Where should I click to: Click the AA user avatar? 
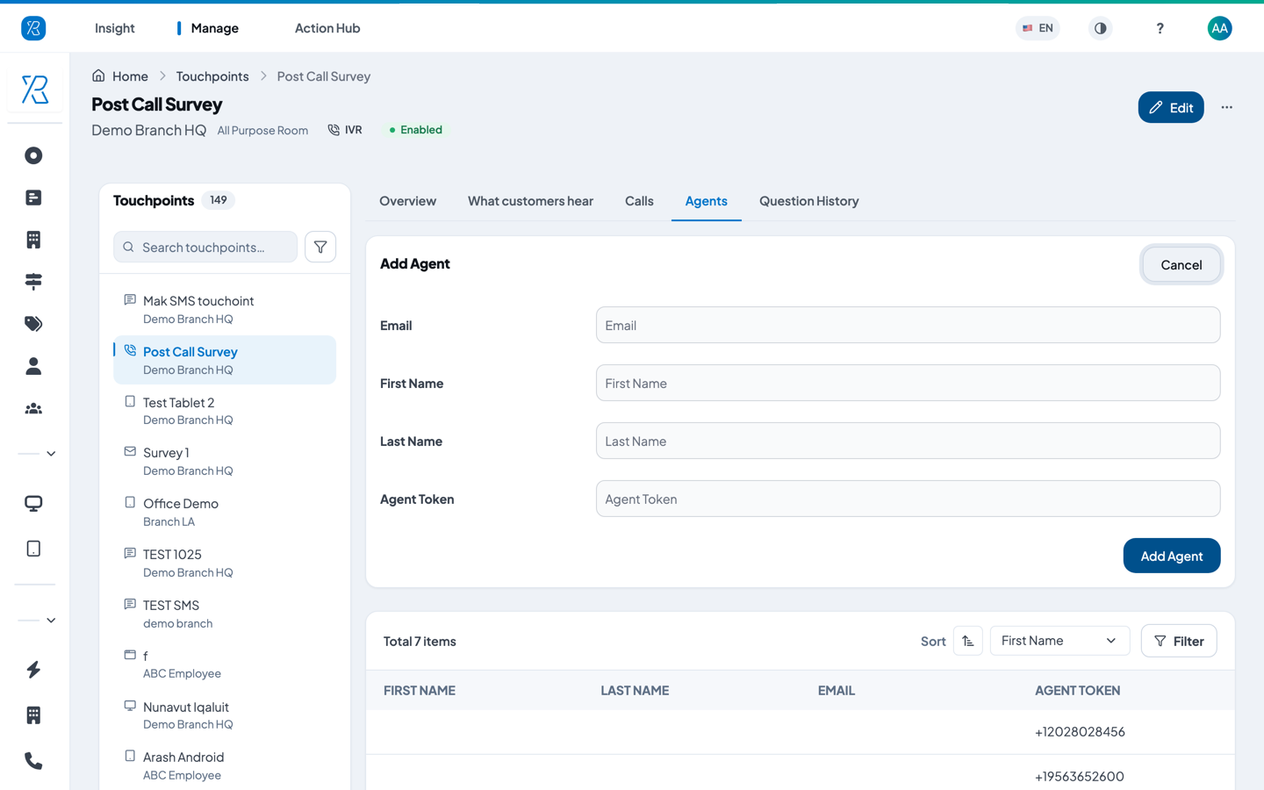pos(1219,28)
